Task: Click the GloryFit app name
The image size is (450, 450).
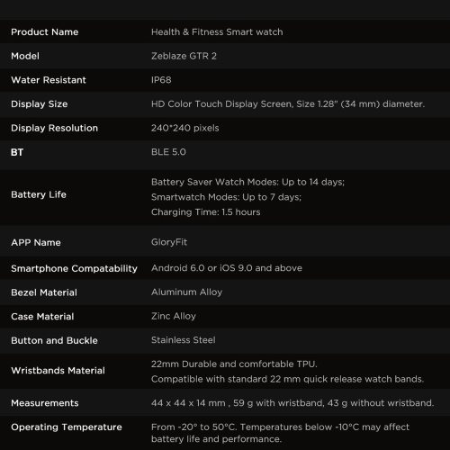Action: [169, 242]
